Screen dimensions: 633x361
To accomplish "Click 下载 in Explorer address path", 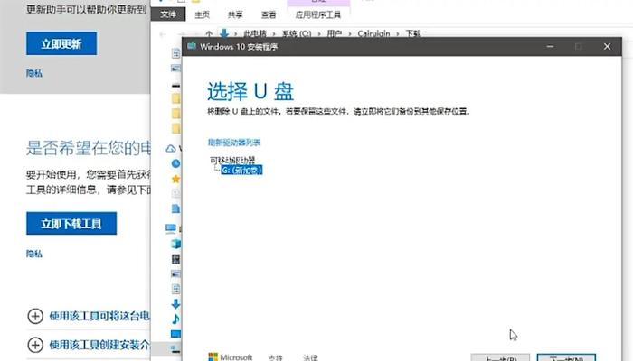I will 413,34.
